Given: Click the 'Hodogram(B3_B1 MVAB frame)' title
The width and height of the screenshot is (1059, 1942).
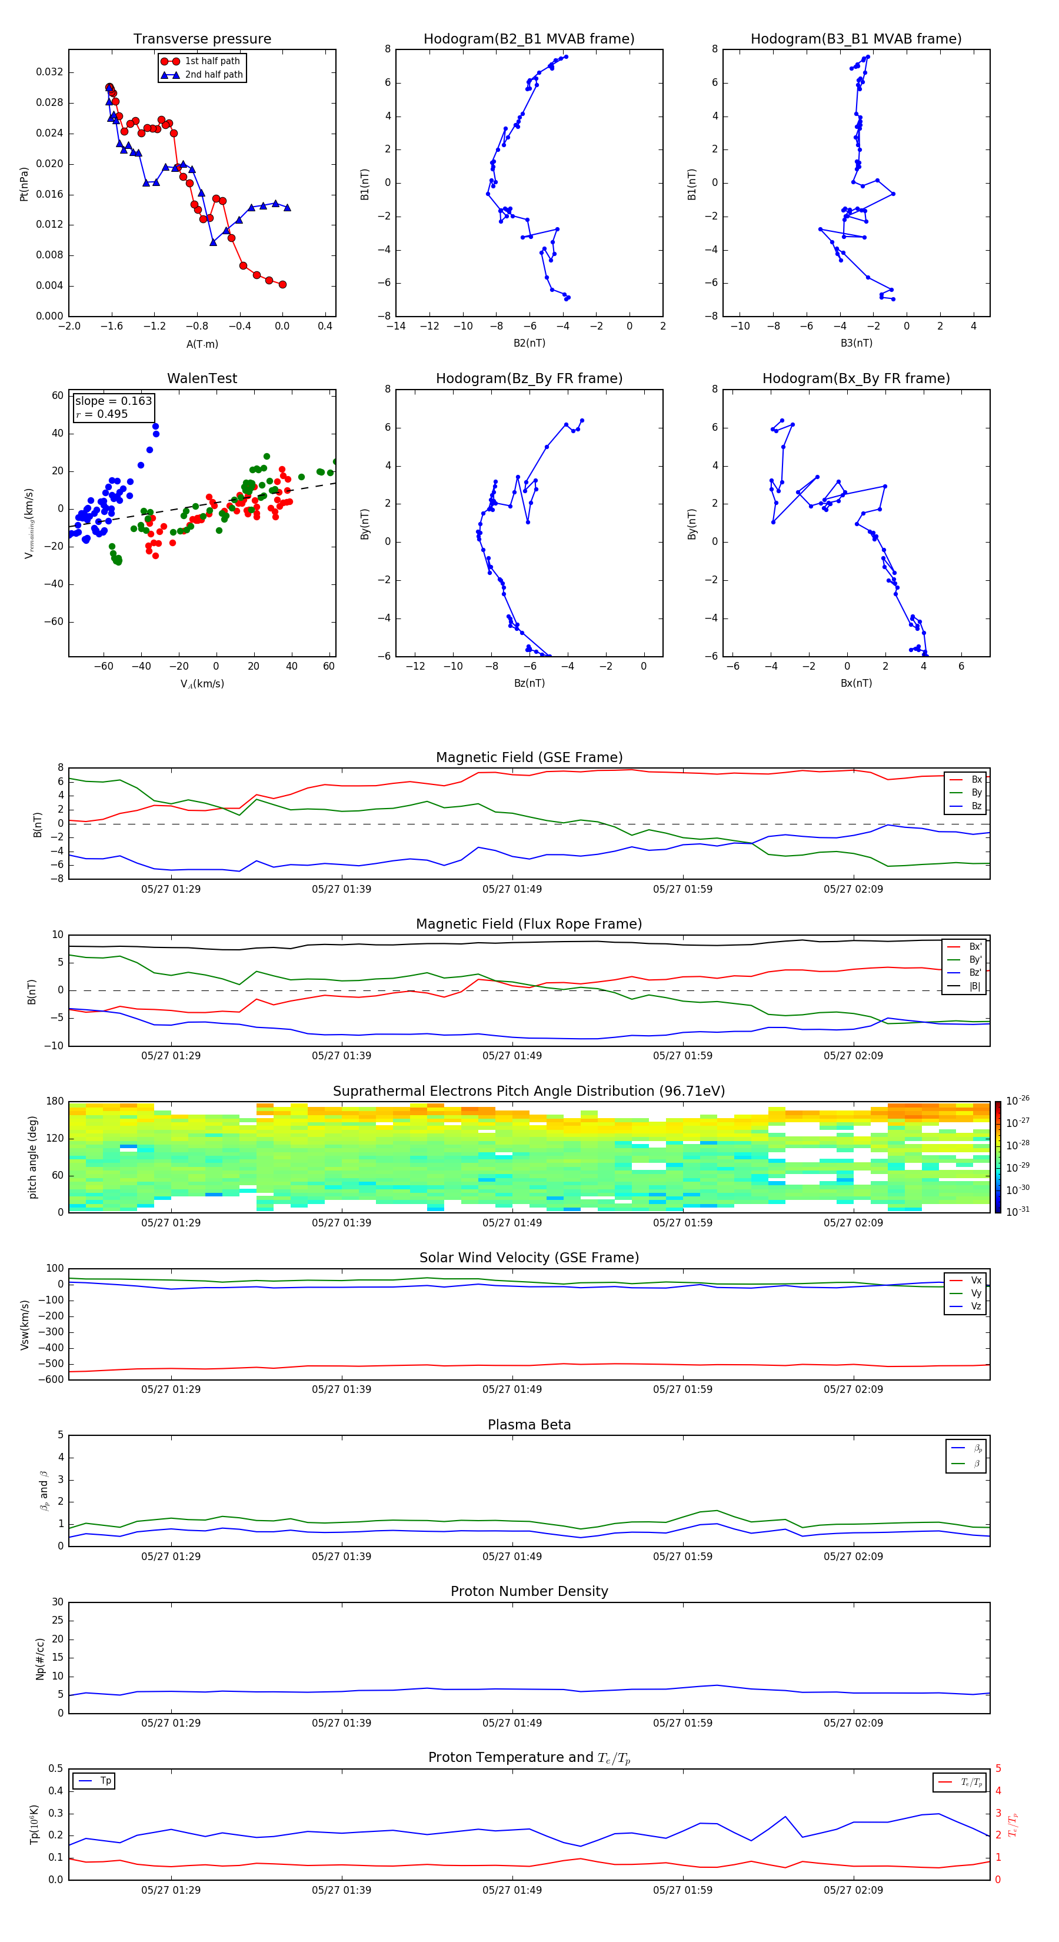Looking at the screenshot, I should tap(856, 39).
